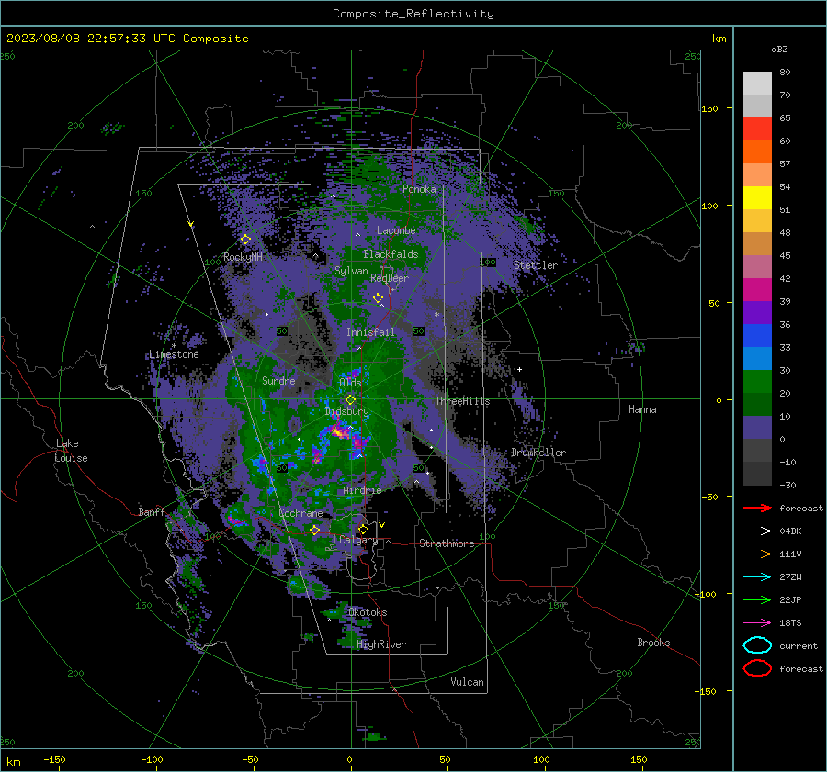Click the Stettler town label
Screen dimensions: 827x772
(536, 265)
